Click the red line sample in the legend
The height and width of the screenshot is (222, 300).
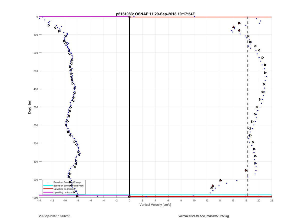[48, 189]
